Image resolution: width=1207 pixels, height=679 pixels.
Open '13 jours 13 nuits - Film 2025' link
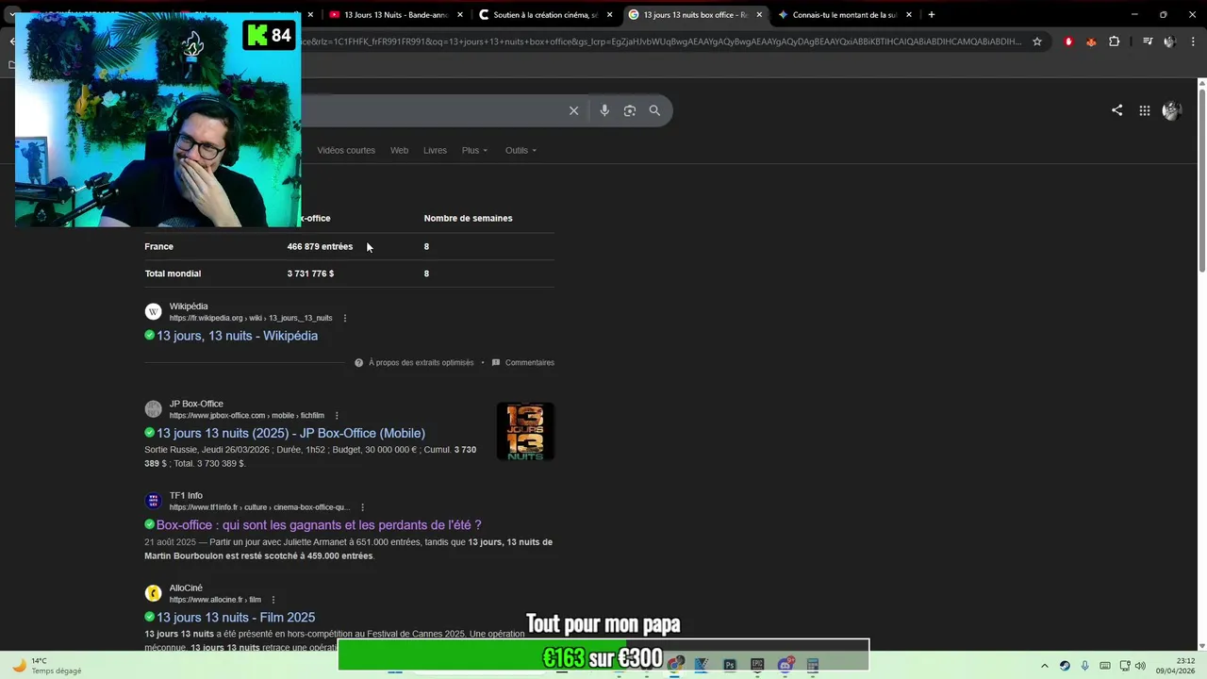[x=236, y=618]
